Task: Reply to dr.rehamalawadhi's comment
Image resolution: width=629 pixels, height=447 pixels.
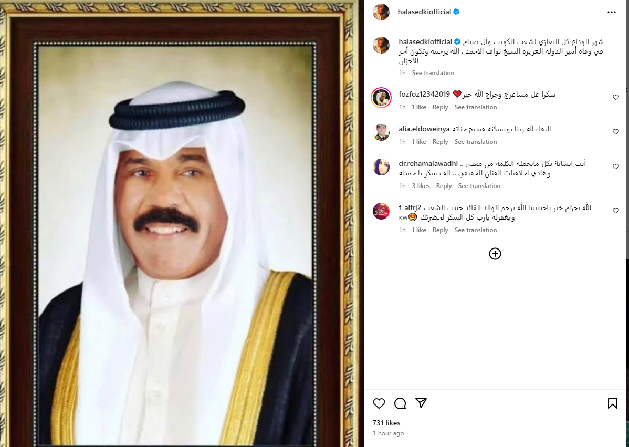Action: pyautogui.click(x=444, y=186)
